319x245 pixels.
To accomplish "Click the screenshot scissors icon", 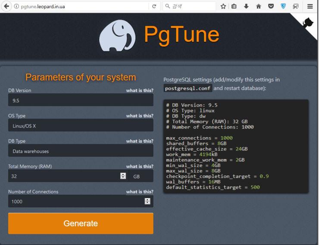I will coord(296,6).
